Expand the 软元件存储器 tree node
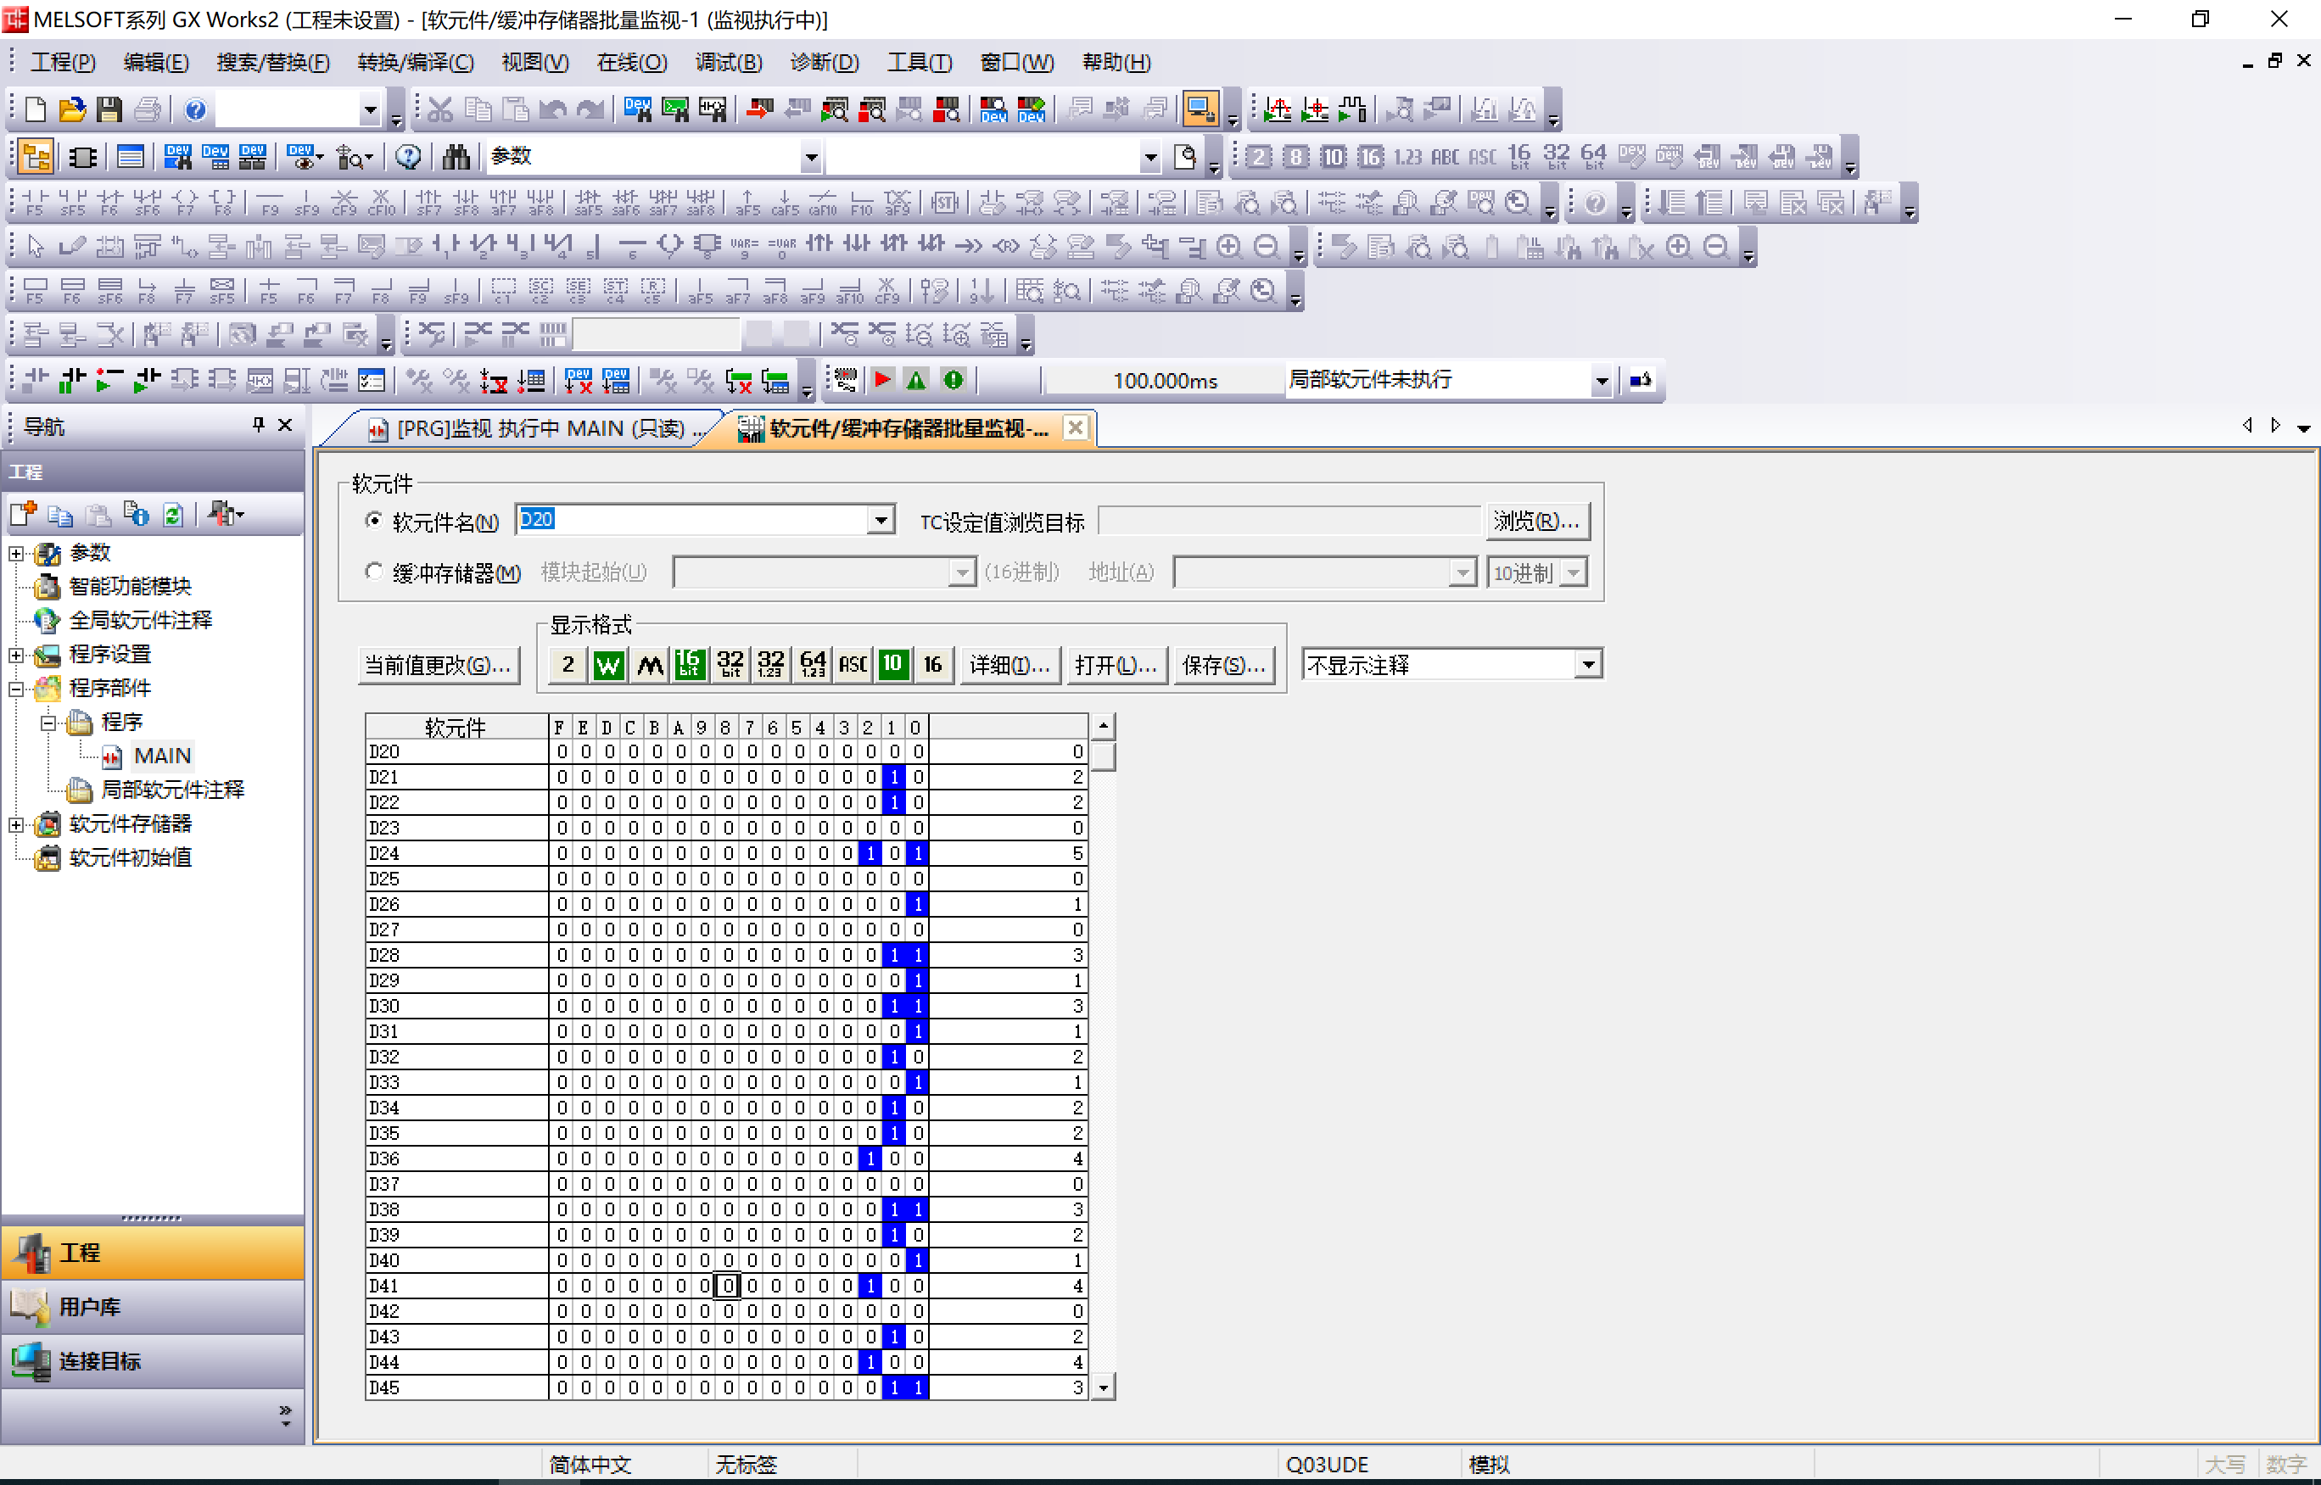Viewport: 2321px width, 1485px height. pos(16,824)
